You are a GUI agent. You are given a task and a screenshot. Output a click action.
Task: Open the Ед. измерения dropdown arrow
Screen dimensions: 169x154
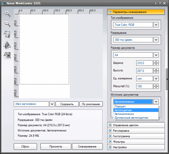(x=156, y=79)
